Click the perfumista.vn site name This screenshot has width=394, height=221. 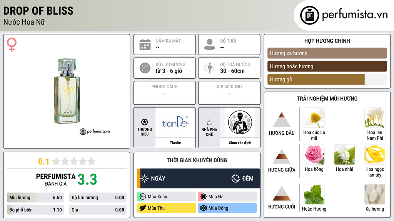coord(355,15)
